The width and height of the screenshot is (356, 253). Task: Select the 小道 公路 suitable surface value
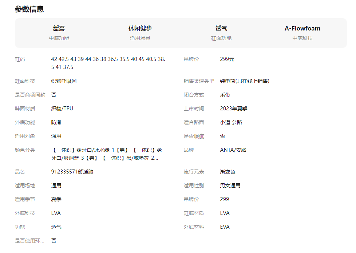pos(231,122)
